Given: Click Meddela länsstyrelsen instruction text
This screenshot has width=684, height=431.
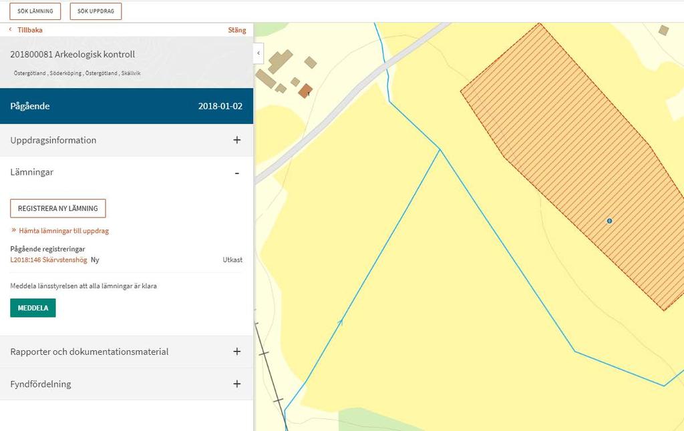Looking at the screenshot, I should pyautogui.click(x=83, y=286).
